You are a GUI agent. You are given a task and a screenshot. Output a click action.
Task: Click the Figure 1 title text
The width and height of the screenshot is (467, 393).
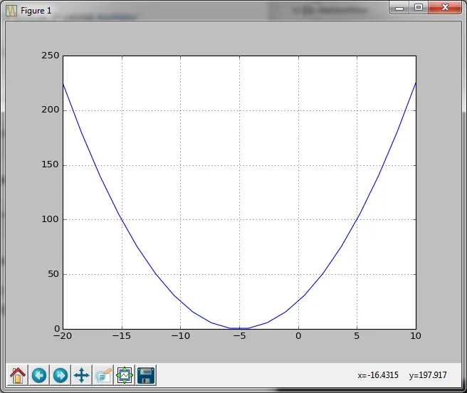click(x=36, y=11)
